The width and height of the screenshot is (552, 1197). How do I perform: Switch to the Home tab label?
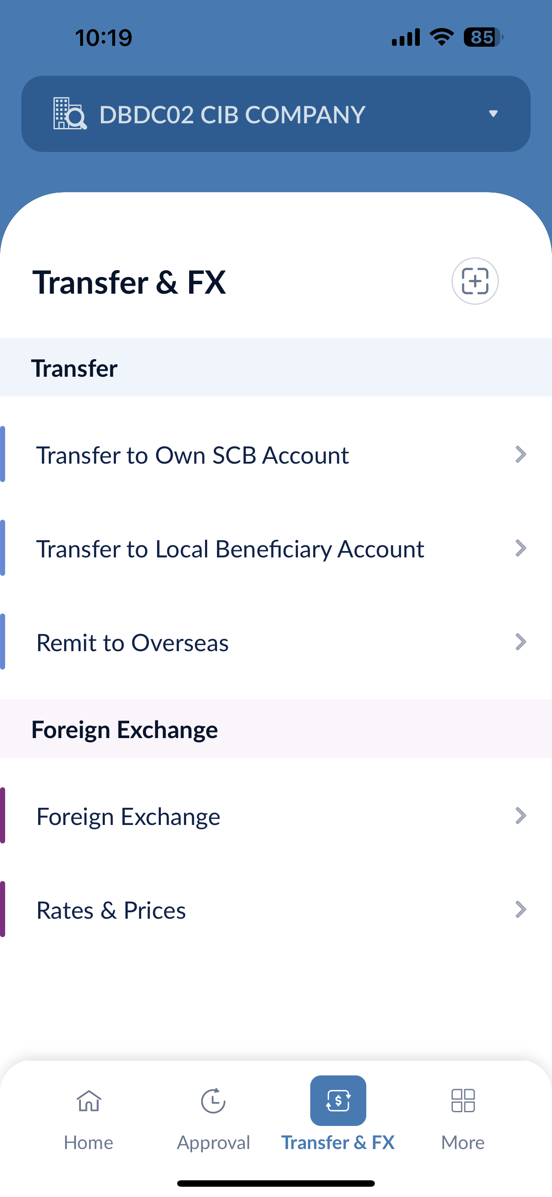tap(89, 1142)
